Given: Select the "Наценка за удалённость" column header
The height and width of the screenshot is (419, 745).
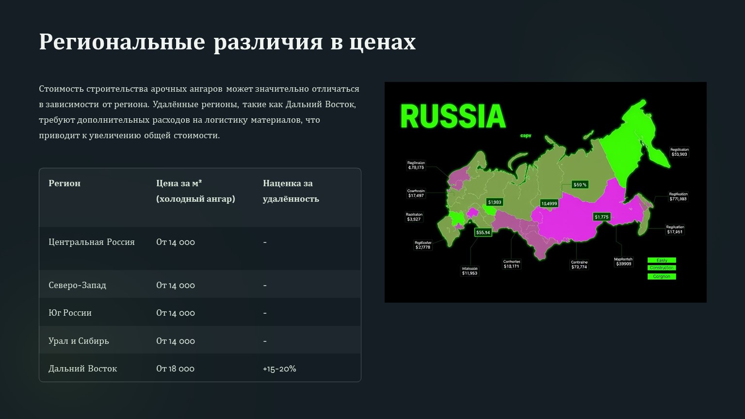Looking at the screenshot, I should click(x=291, y=191).
